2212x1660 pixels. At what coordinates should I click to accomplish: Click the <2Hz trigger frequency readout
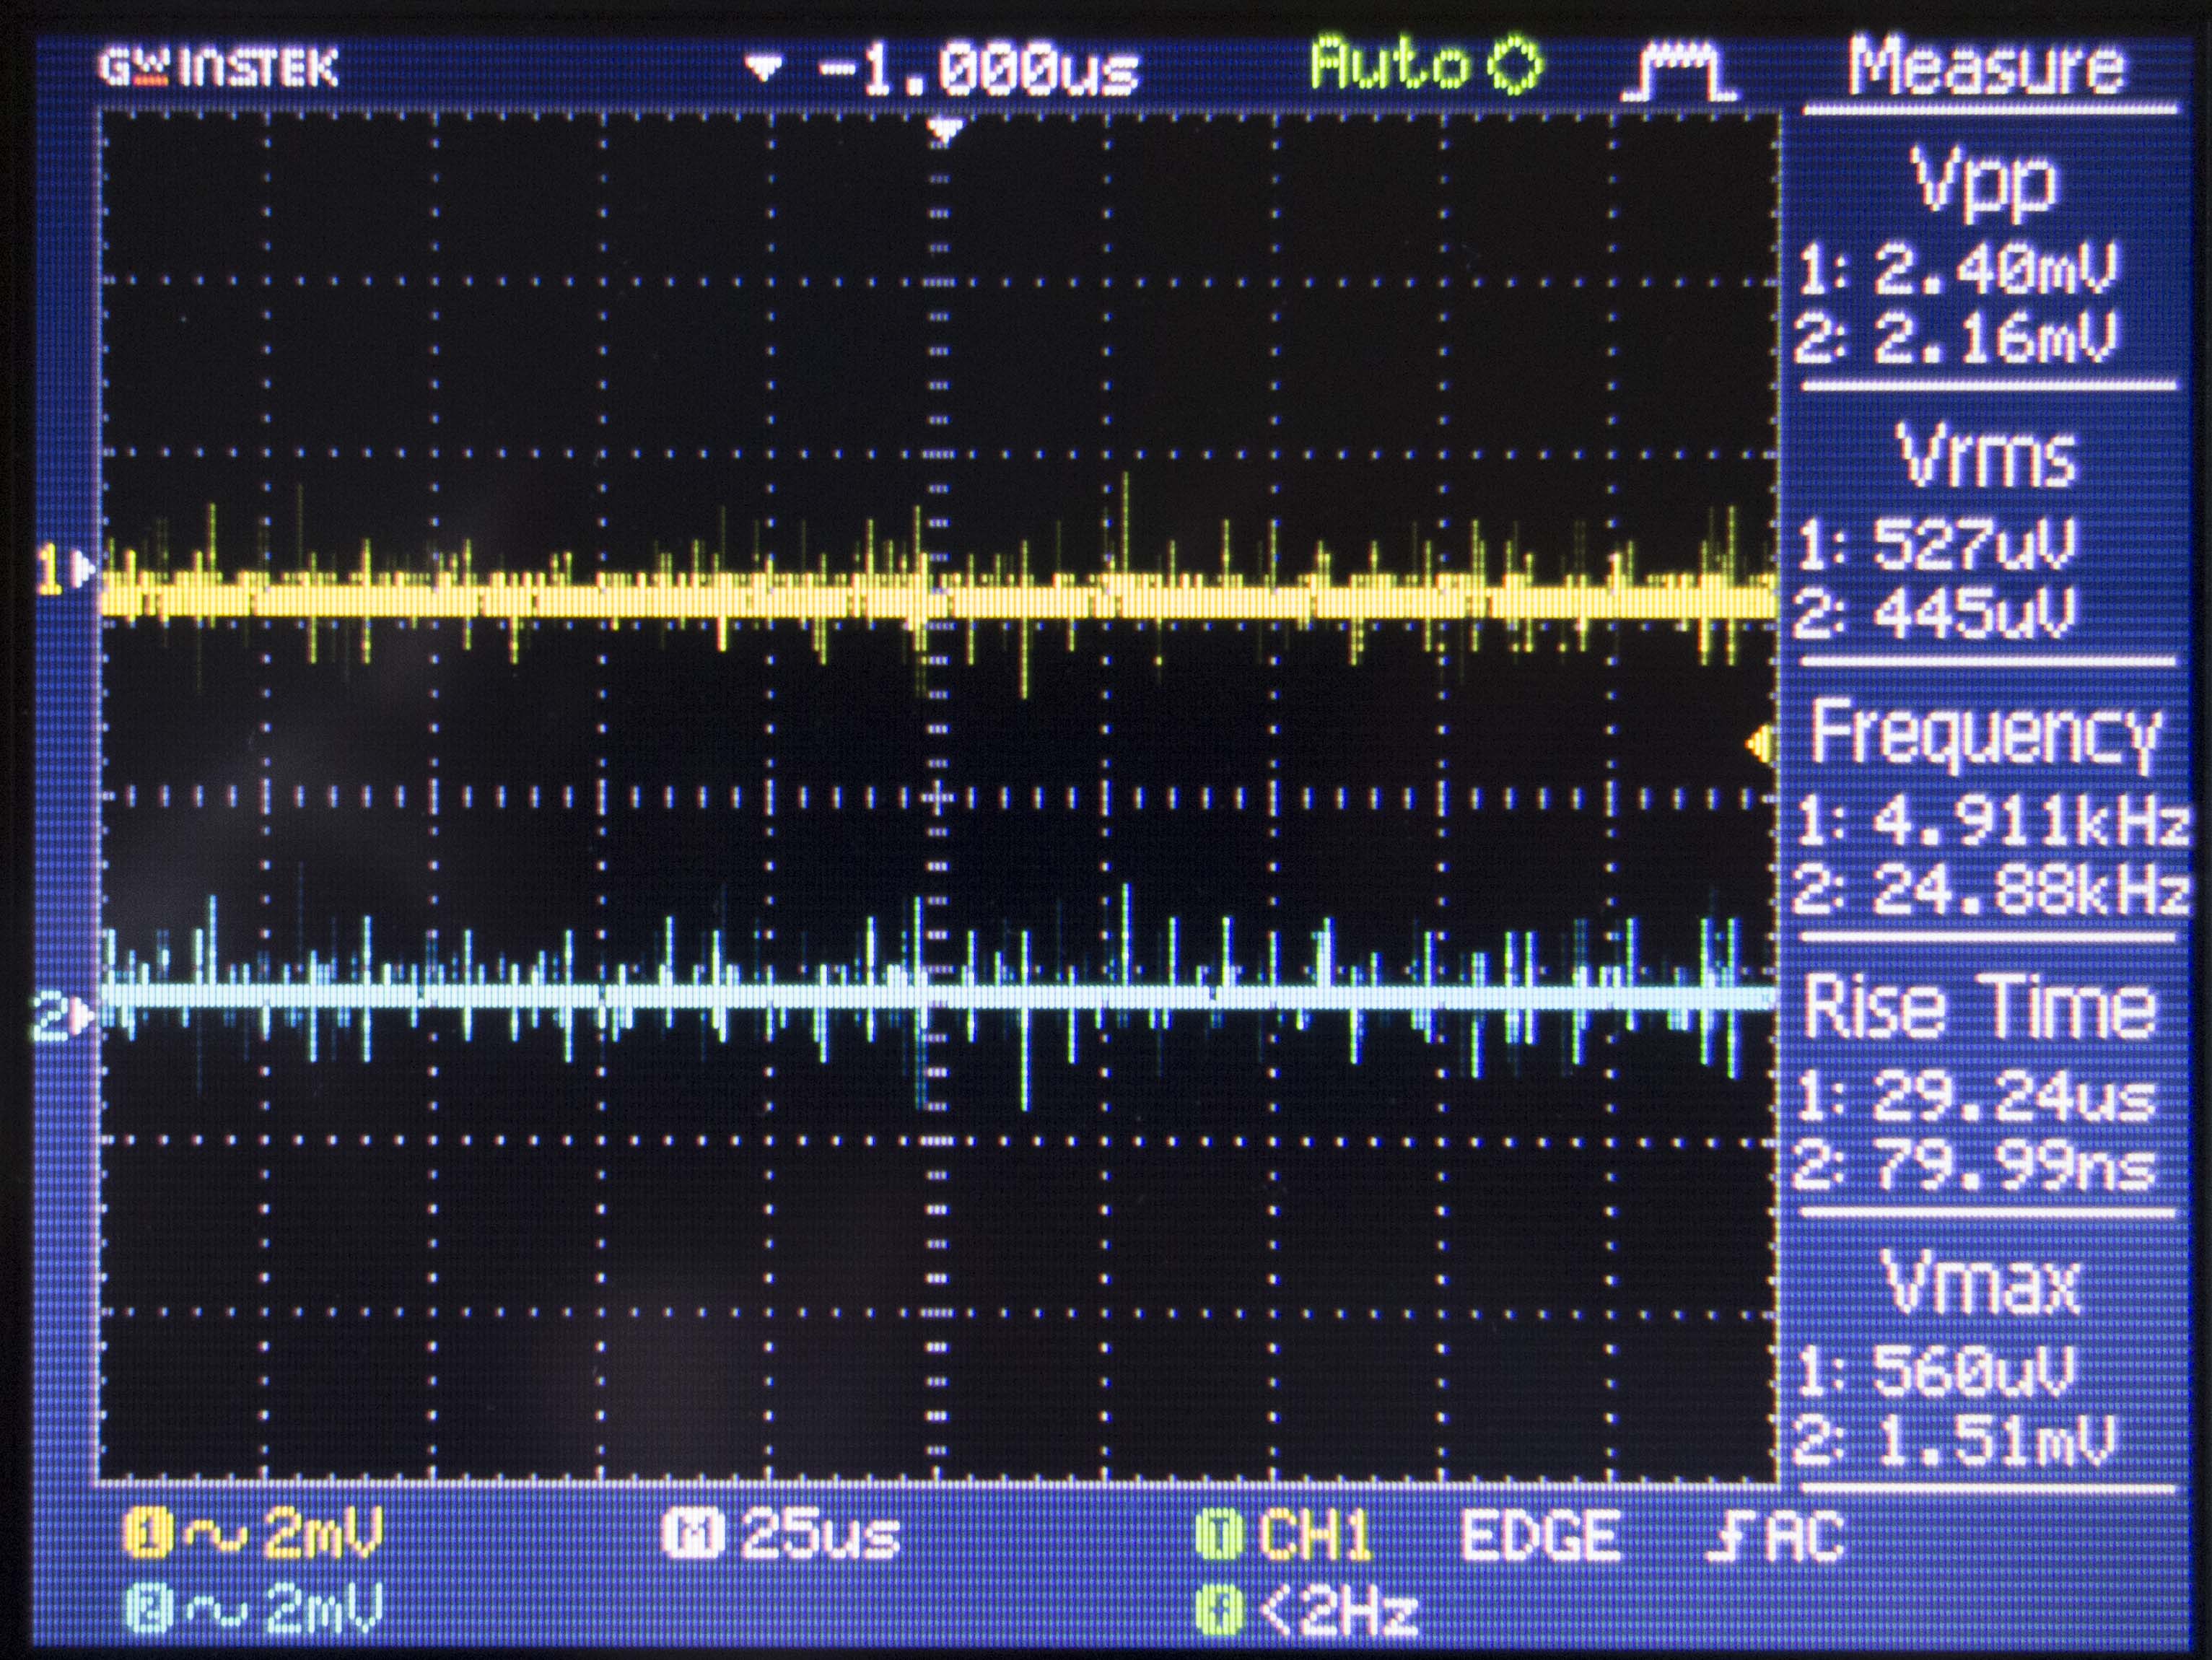(x=1338, y=1611)
